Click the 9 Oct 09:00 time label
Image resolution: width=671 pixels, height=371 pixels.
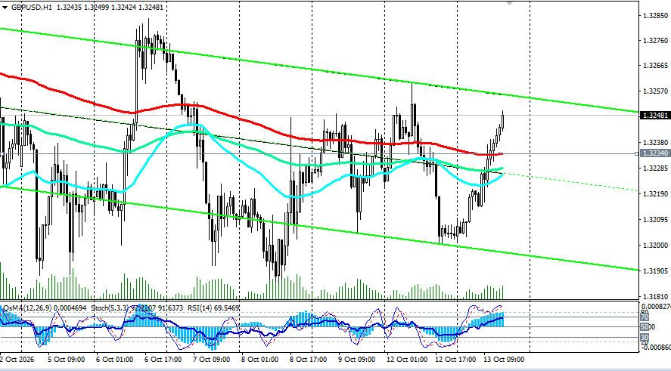point(358,360)
